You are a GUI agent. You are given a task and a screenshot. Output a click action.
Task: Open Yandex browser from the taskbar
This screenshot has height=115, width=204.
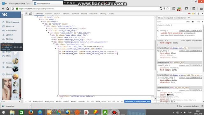86,112
